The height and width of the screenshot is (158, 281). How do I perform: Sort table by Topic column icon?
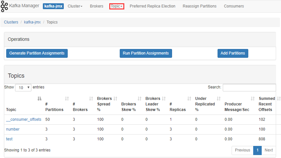click(40, 98)
